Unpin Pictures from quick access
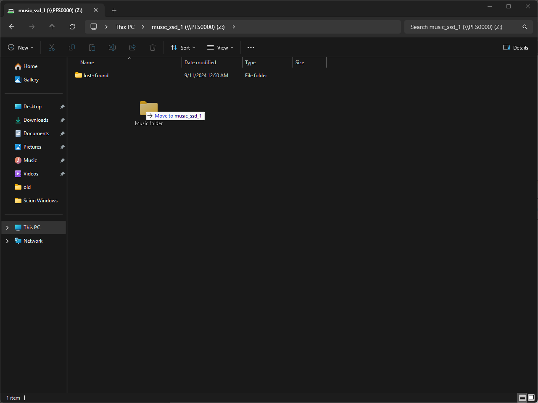 click(62, 147)
